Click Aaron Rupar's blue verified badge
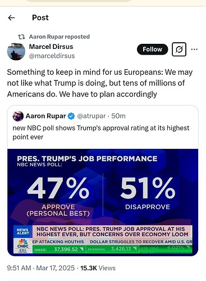206x281 pixels. tap(71, 116)
